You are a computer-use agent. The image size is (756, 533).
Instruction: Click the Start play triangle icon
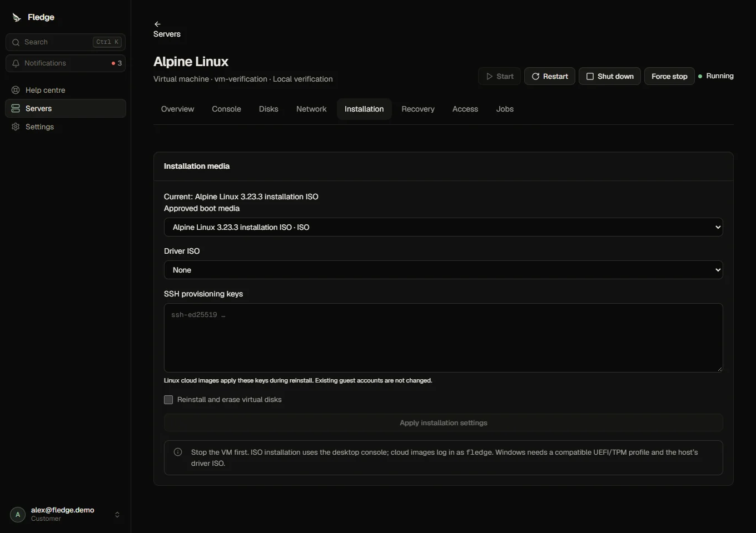(x=490, y=77)
